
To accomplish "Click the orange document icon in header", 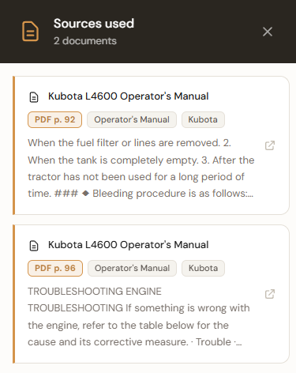I will [x=30, y=32].
